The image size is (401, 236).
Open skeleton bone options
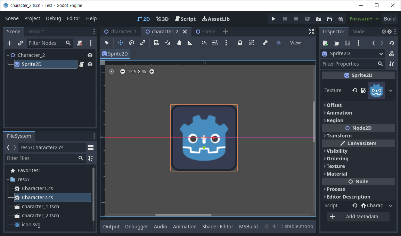265,43
